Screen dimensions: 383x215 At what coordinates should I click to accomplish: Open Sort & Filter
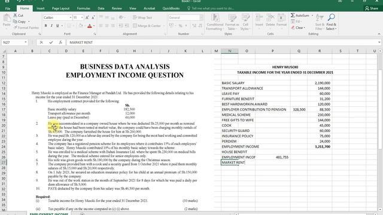tap(320, 22)
